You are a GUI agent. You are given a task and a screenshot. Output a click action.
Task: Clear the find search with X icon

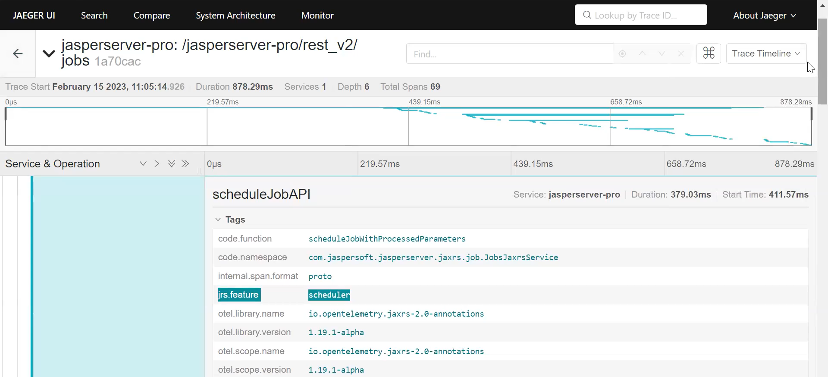click(x=681, y=54)
